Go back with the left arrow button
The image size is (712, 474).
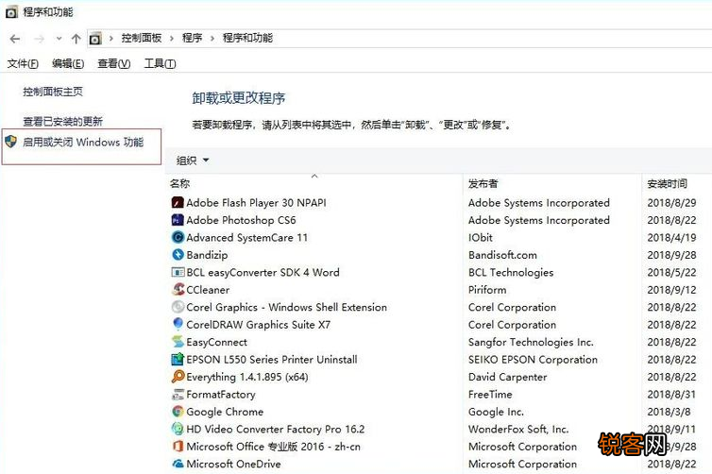click(x=15, y=39)
